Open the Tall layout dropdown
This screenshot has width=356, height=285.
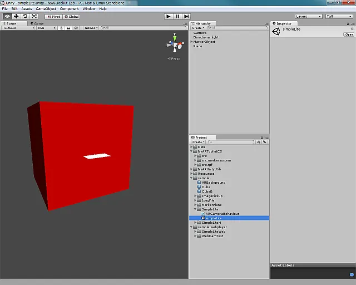(x=339, y=16)
